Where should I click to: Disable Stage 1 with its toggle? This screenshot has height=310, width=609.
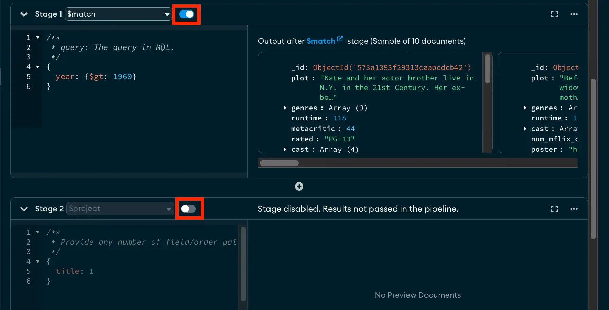[x=186, y=14]
